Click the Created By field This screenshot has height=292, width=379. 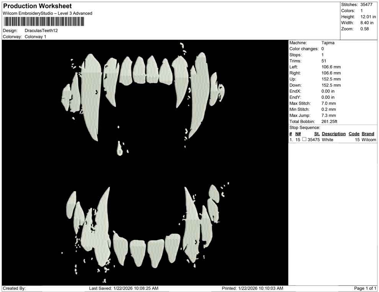(x=15, y=289)
